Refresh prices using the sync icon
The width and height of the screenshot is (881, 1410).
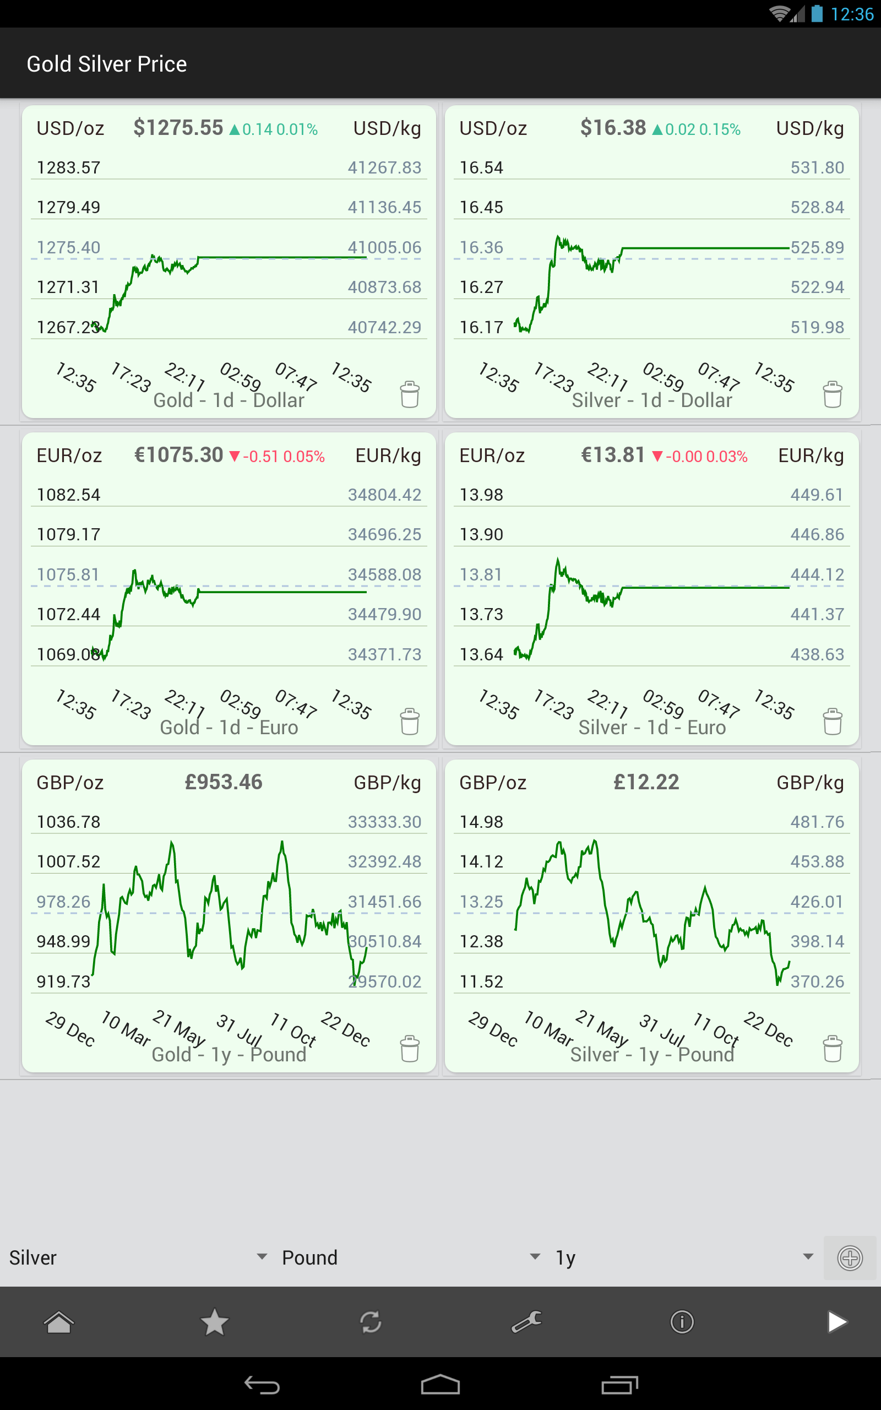click(371, 1322)
